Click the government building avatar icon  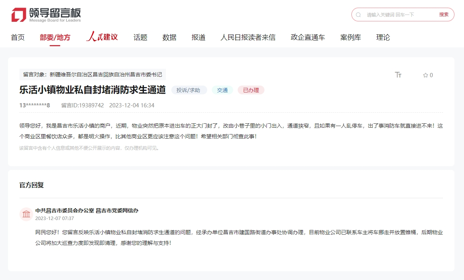coord(26,214)
